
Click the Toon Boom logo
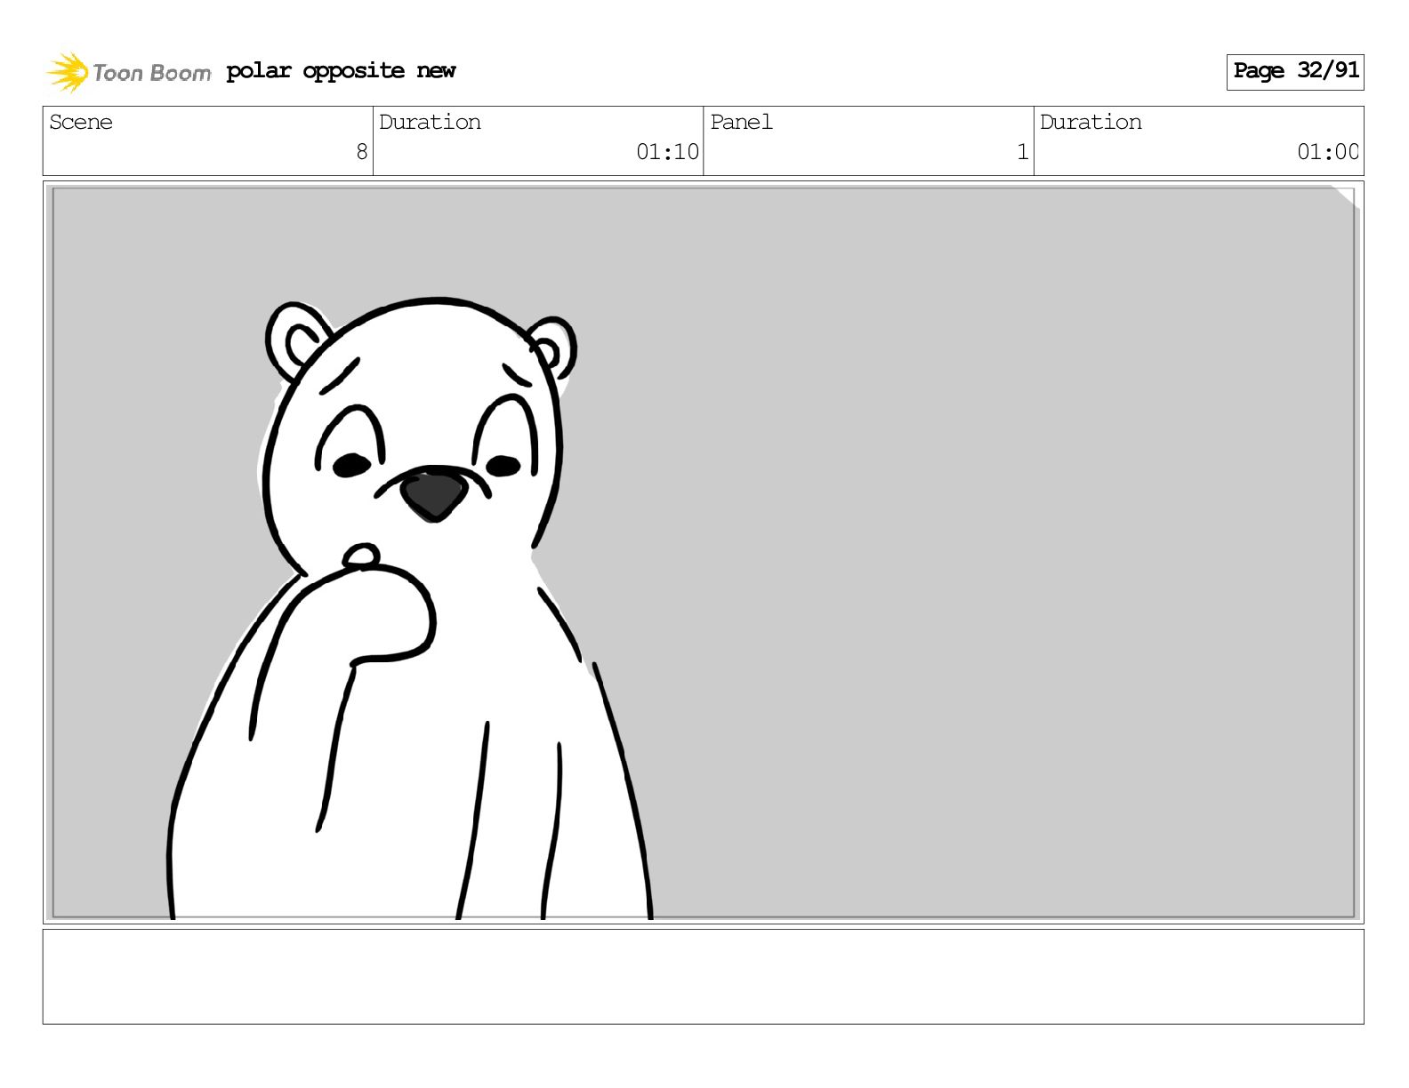point(128,72)
